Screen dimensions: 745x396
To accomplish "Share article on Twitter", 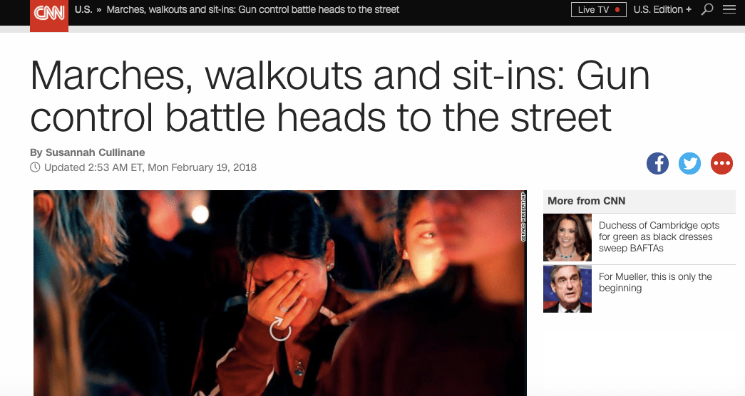I will (689, 163).
